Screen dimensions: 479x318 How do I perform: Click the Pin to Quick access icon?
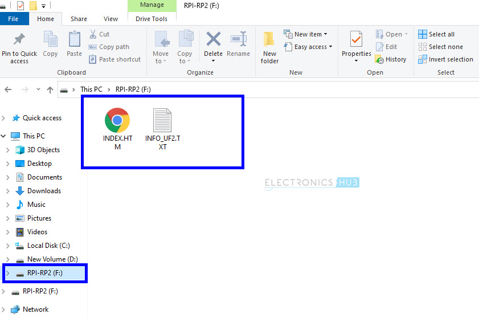19,40
